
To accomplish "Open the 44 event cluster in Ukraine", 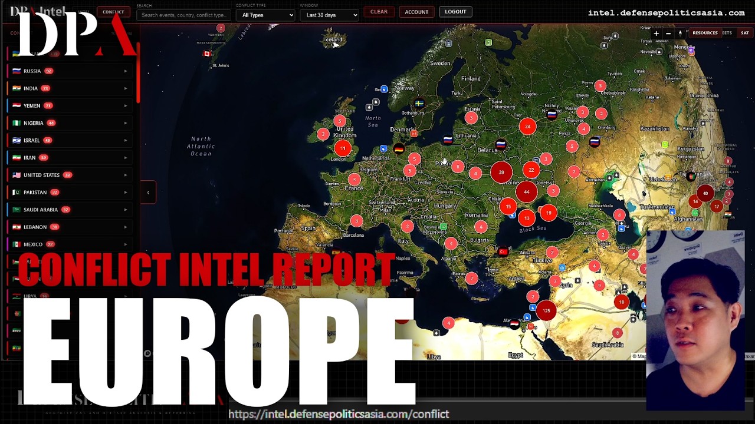I will [526, 192].
